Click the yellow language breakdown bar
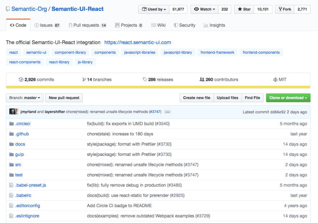Viewport: 318px width, 223px height. 158,87
